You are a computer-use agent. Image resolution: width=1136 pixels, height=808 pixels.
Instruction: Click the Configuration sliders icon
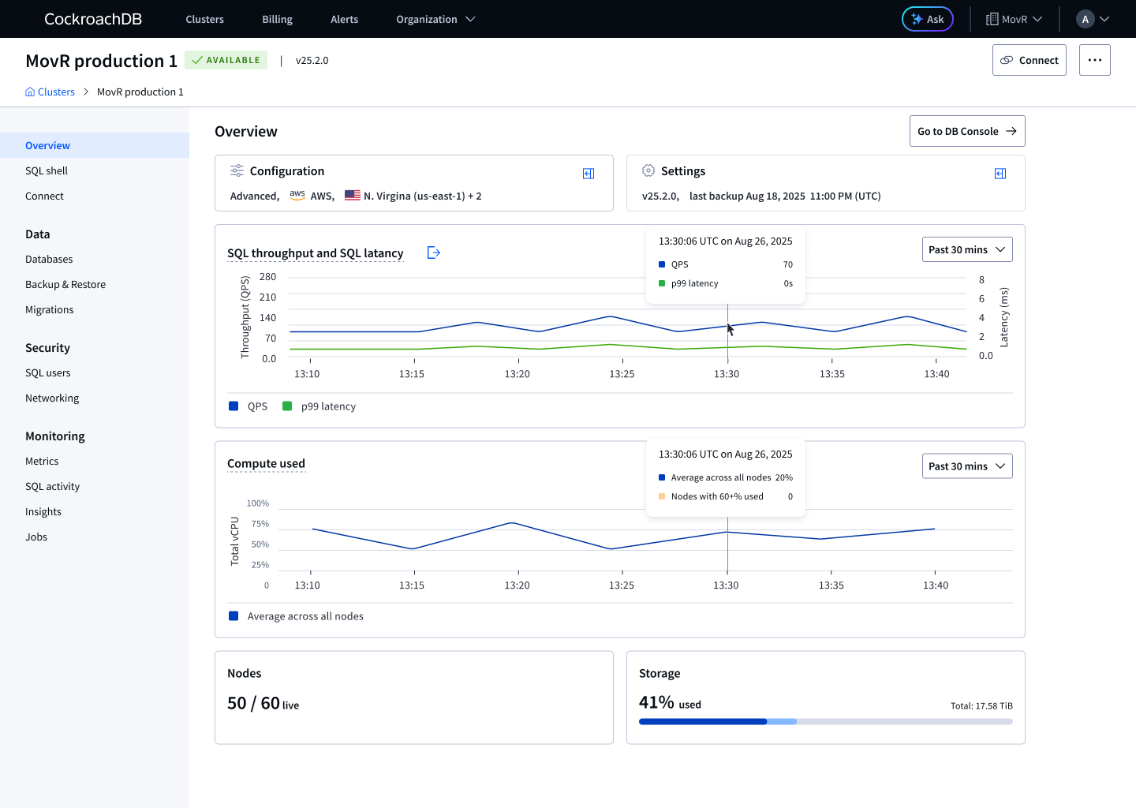pos(237,170)
